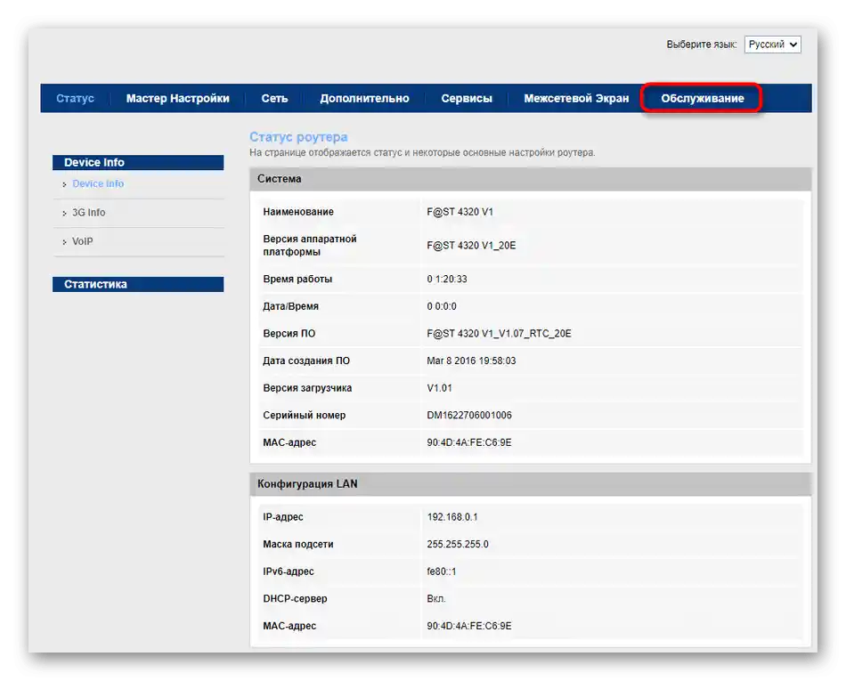
Task: Click the subnet mask 255.255.255.0
Action: point(458,544)
